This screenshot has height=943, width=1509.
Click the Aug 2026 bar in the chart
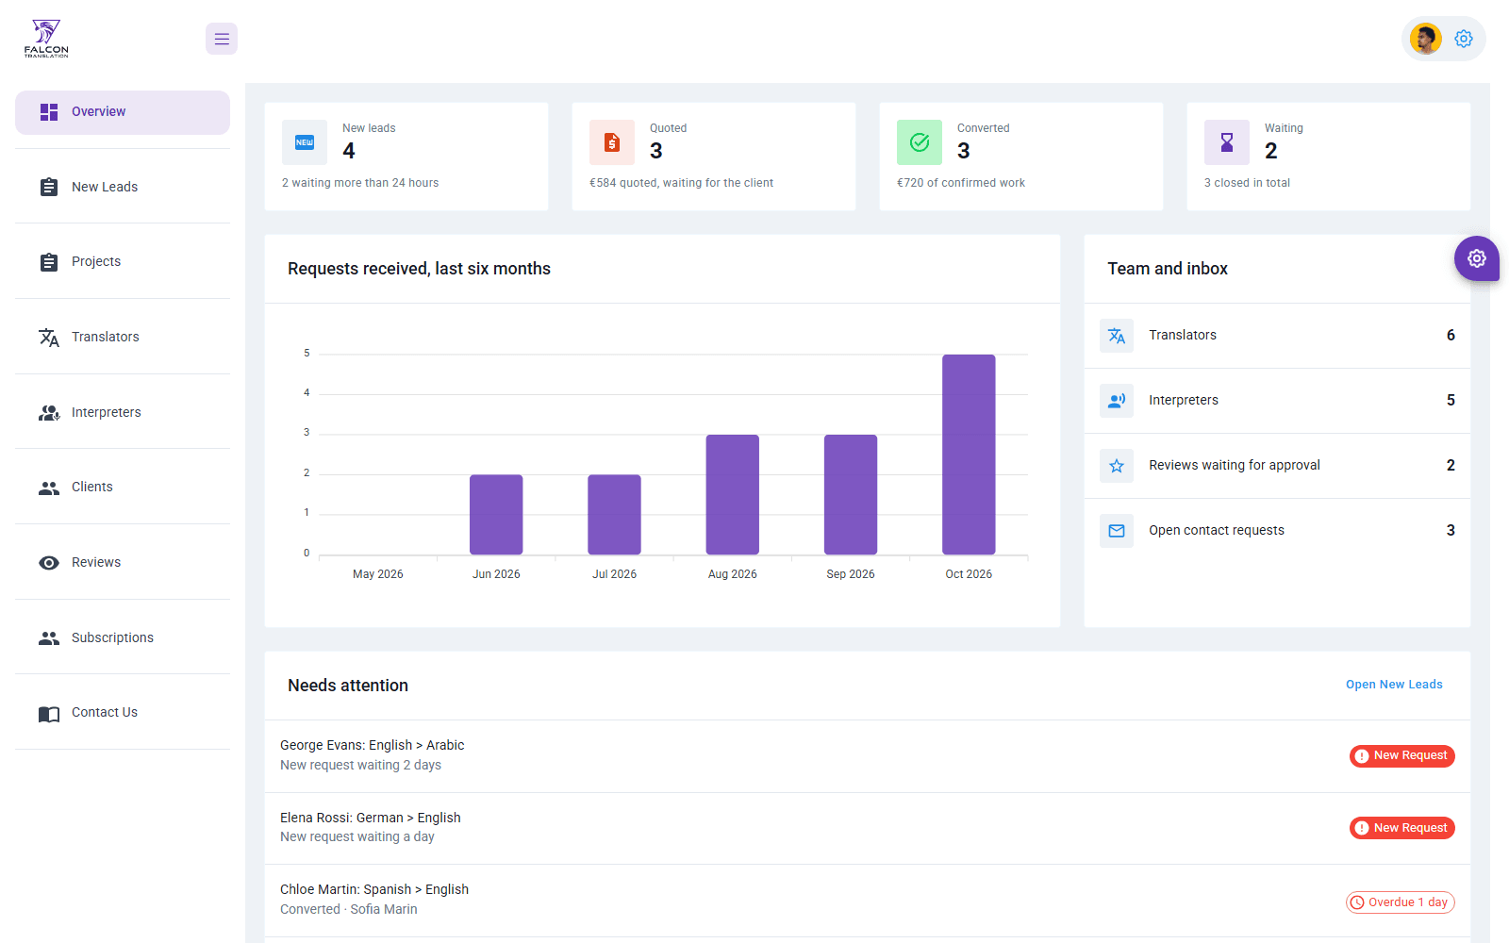pyautogui.click(x=733, y=494)
